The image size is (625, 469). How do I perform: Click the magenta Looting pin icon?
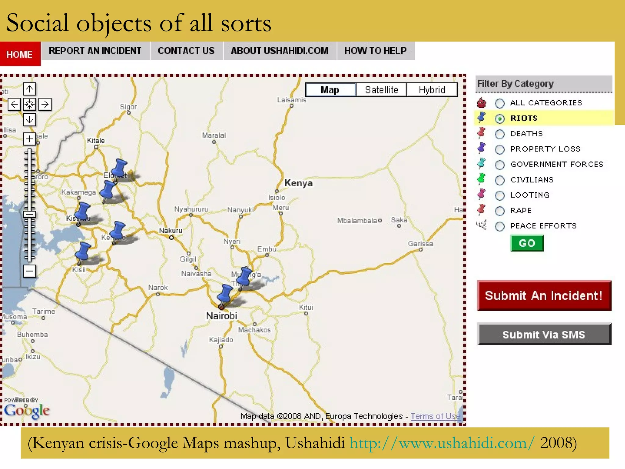coord(482,194)
